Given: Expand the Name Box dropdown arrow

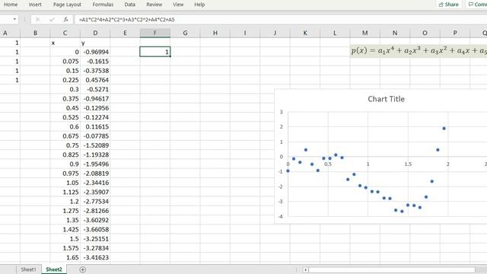Looking at the screenshot, I should [14, 20].
